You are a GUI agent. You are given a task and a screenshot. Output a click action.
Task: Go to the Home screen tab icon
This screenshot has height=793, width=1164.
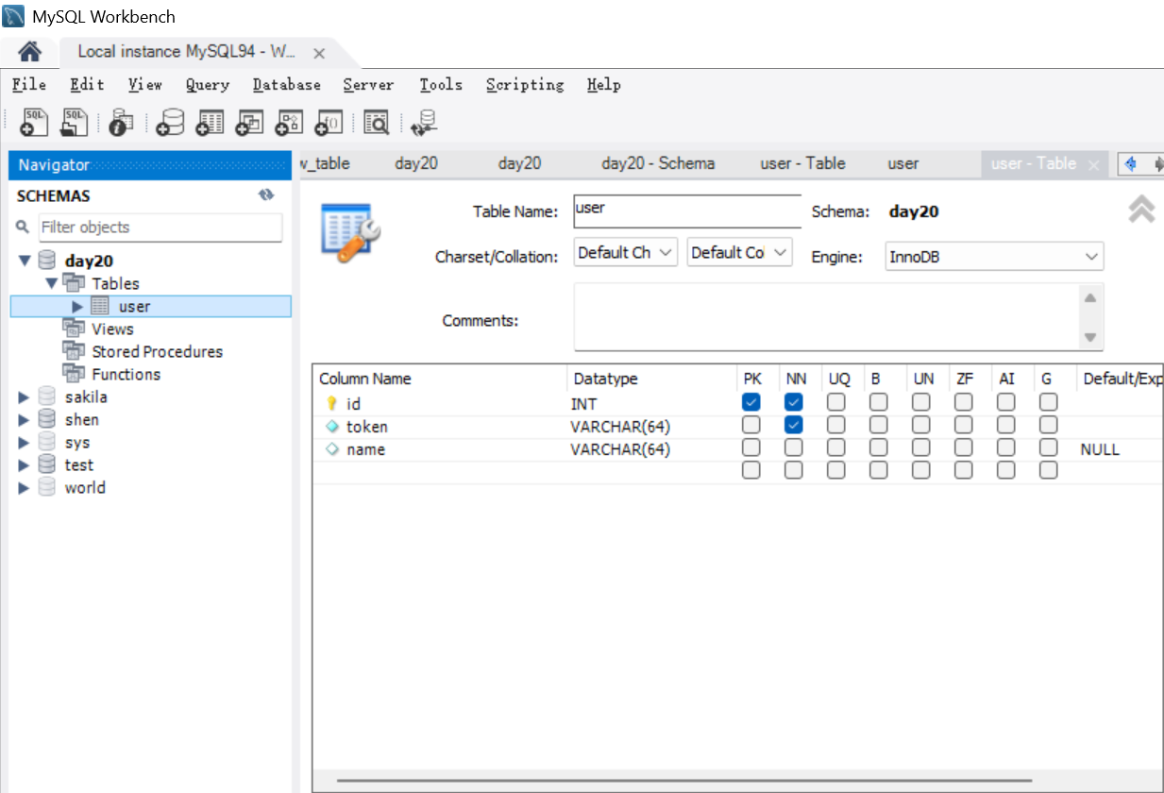29,51
